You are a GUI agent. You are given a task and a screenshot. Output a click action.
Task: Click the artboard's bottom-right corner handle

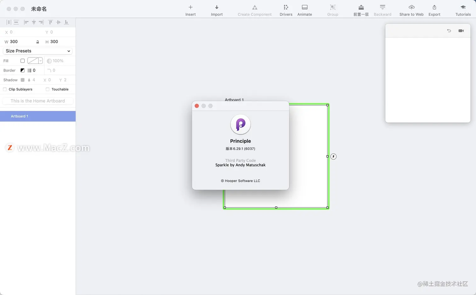tap(327, 208)
